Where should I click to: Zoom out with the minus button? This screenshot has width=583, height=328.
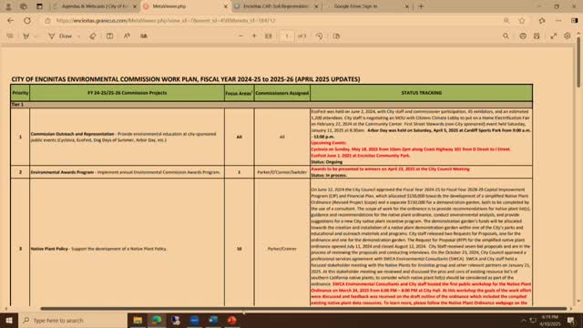pyautogui.click(x=240, y=36)
